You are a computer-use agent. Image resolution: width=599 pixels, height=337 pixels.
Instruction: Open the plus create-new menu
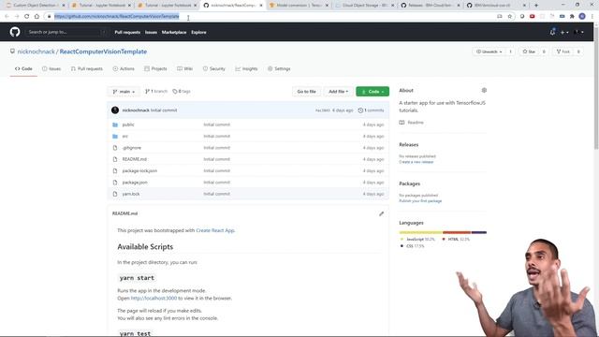(x=564, y=33)
